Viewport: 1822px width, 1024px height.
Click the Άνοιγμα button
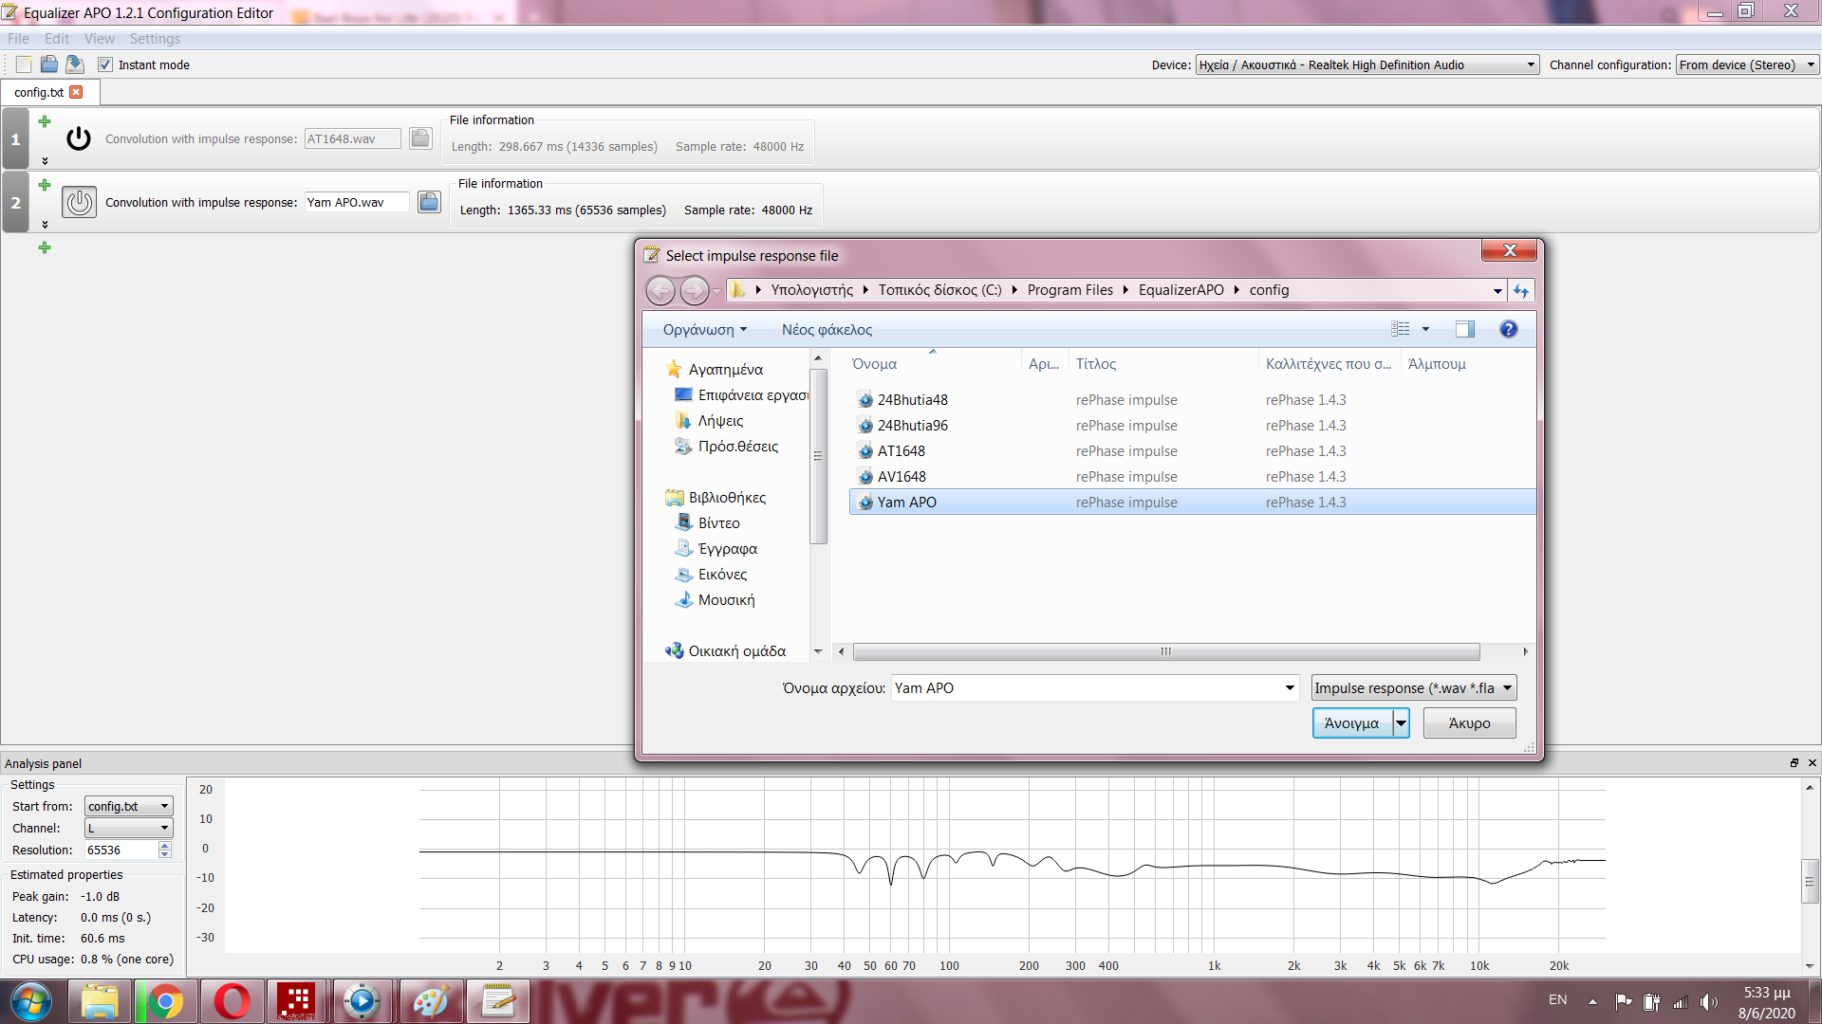click(1351, 723)
